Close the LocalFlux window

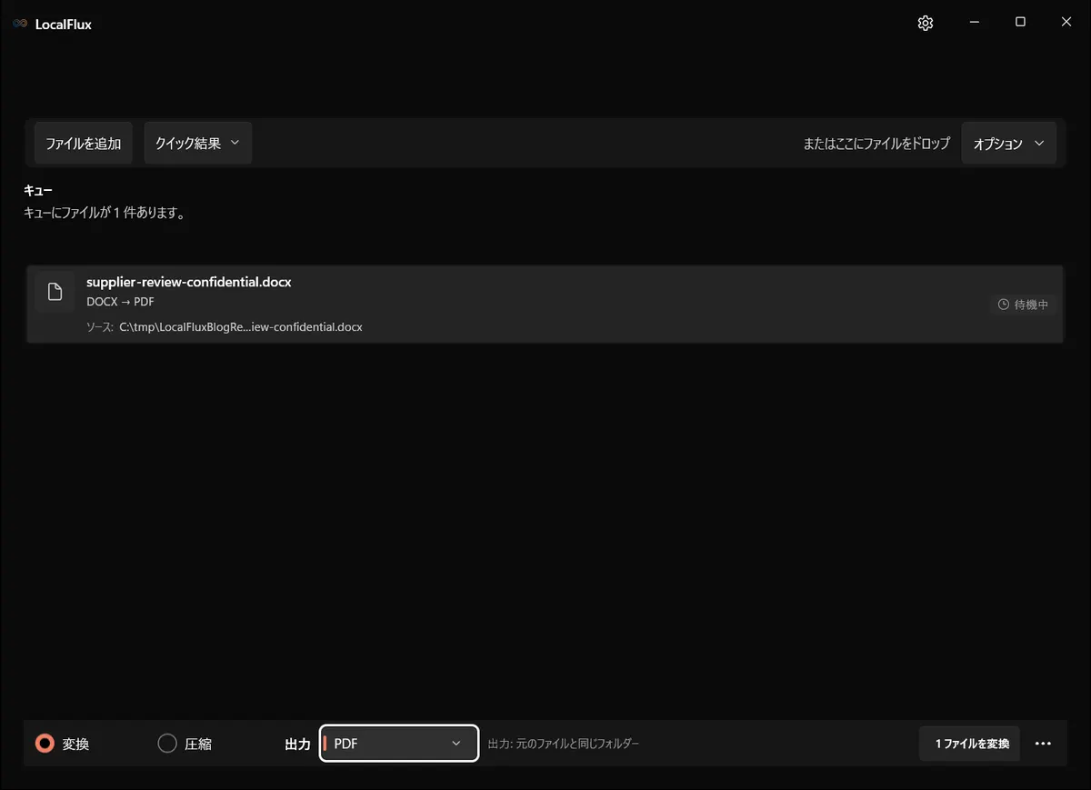(x=1066, y=23)
